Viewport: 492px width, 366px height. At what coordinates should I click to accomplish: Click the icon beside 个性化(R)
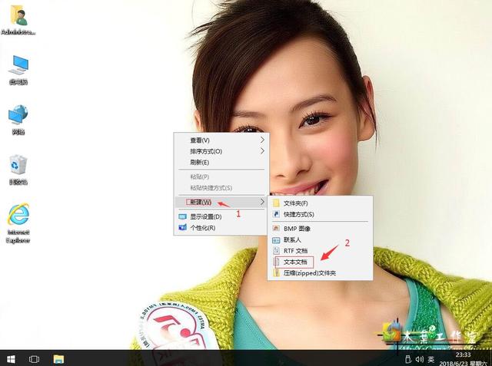(182, 228)
